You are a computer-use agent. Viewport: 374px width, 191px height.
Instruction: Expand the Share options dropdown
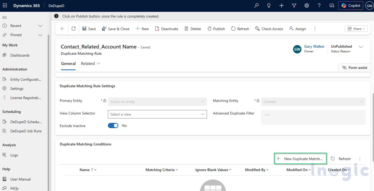coord(356,29)
